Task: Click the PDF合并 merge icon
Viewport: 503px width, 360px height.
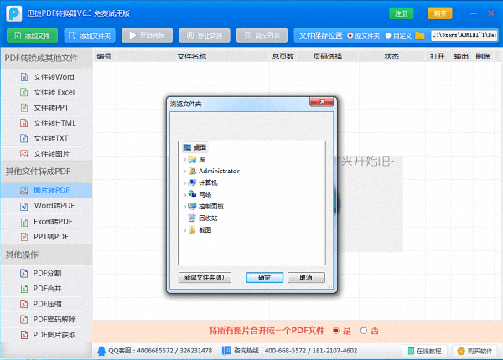Action: coord(24,289)
